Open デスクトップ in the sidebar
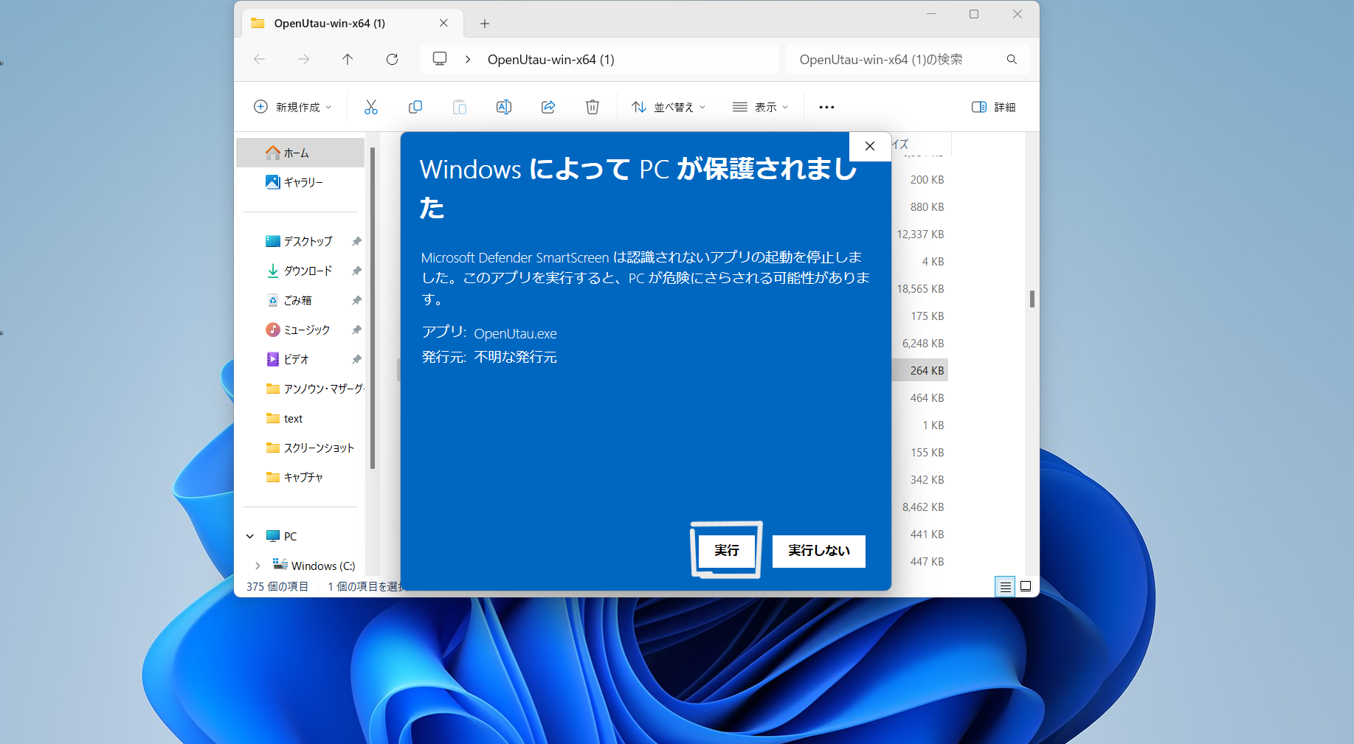Screen dimensions: 1354x744 [300, 241]
